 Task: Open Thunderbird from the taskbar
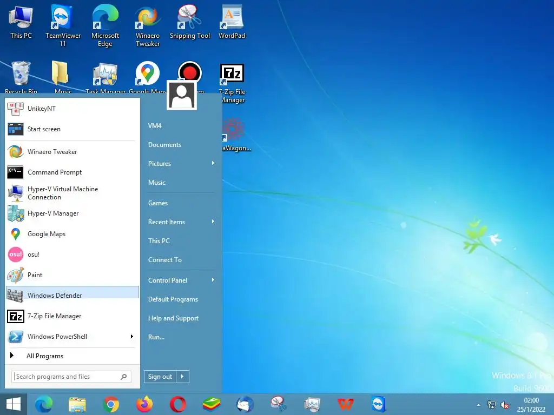(x=245, y=404)
